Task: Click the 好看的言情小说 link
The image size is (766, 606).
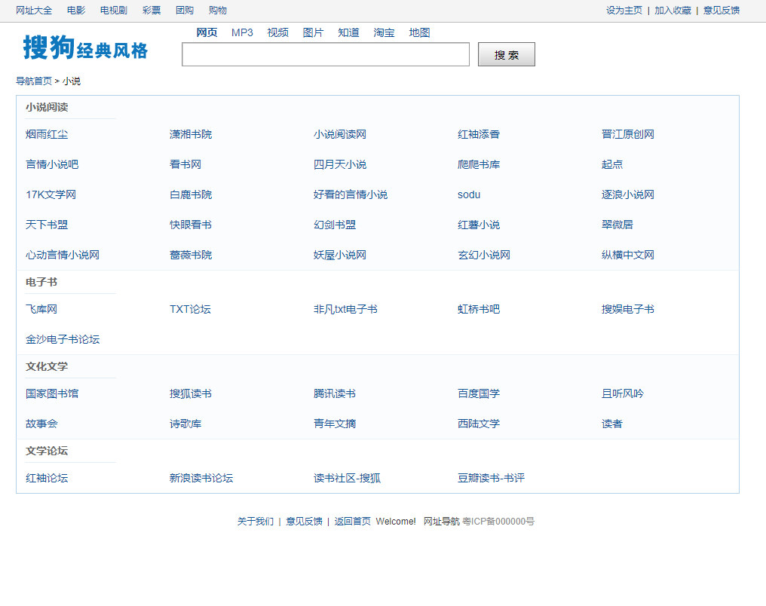Action: point(351,194)
